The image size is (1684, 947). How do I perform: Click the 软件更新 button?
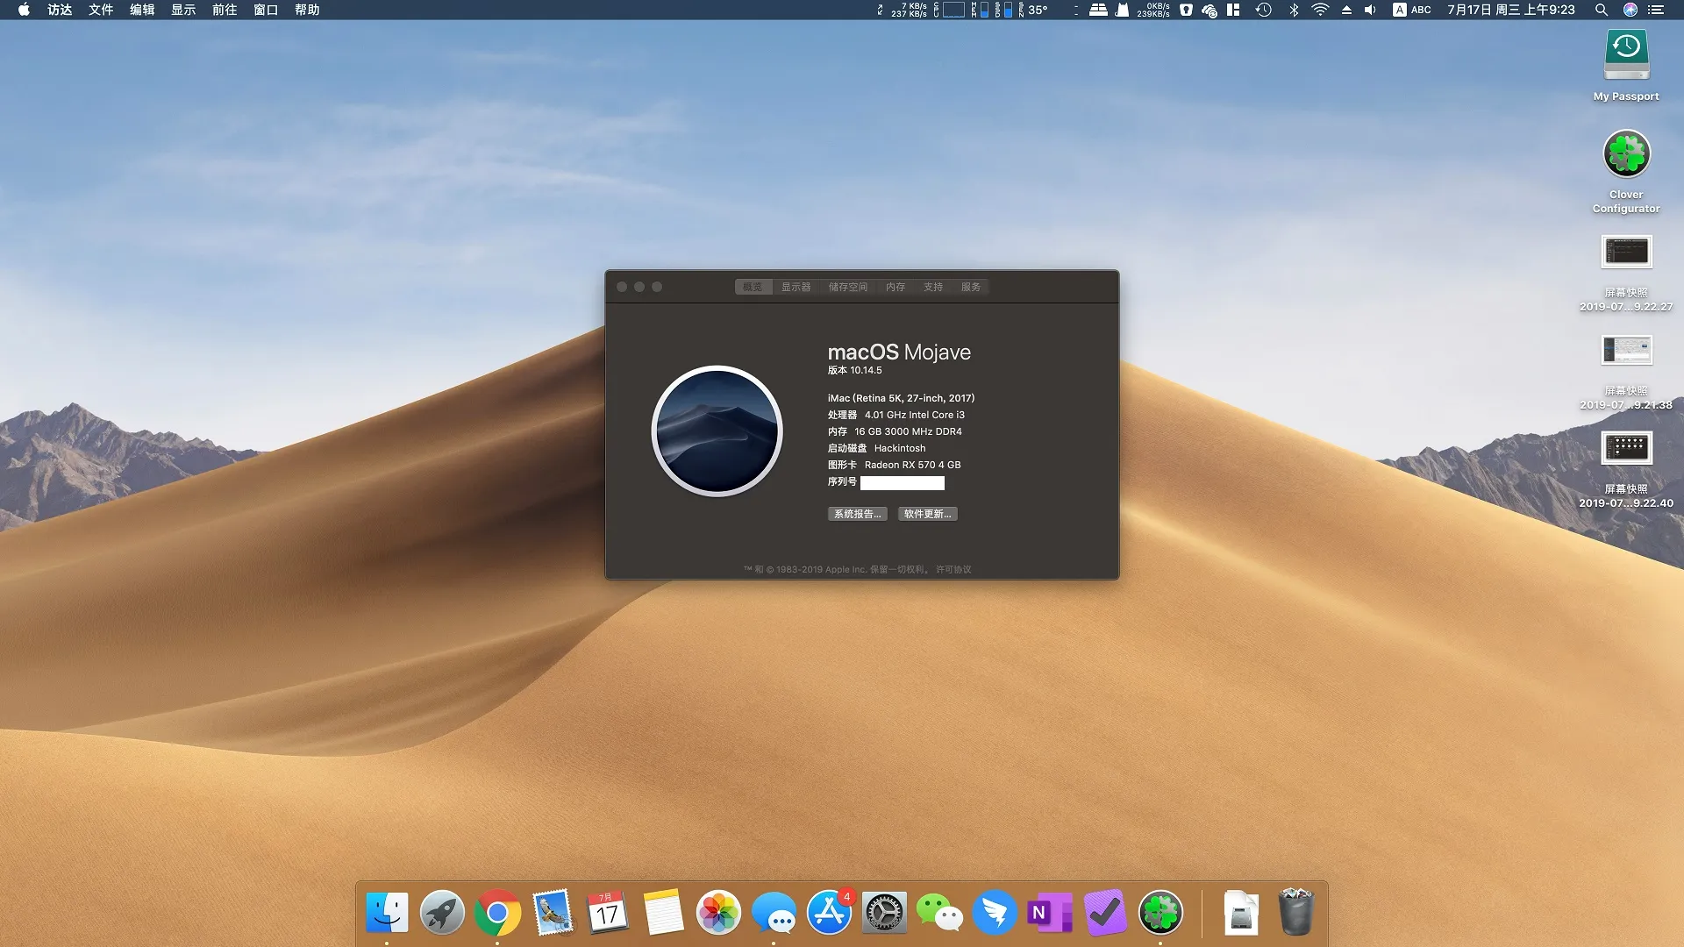click(x=927, y=514)
